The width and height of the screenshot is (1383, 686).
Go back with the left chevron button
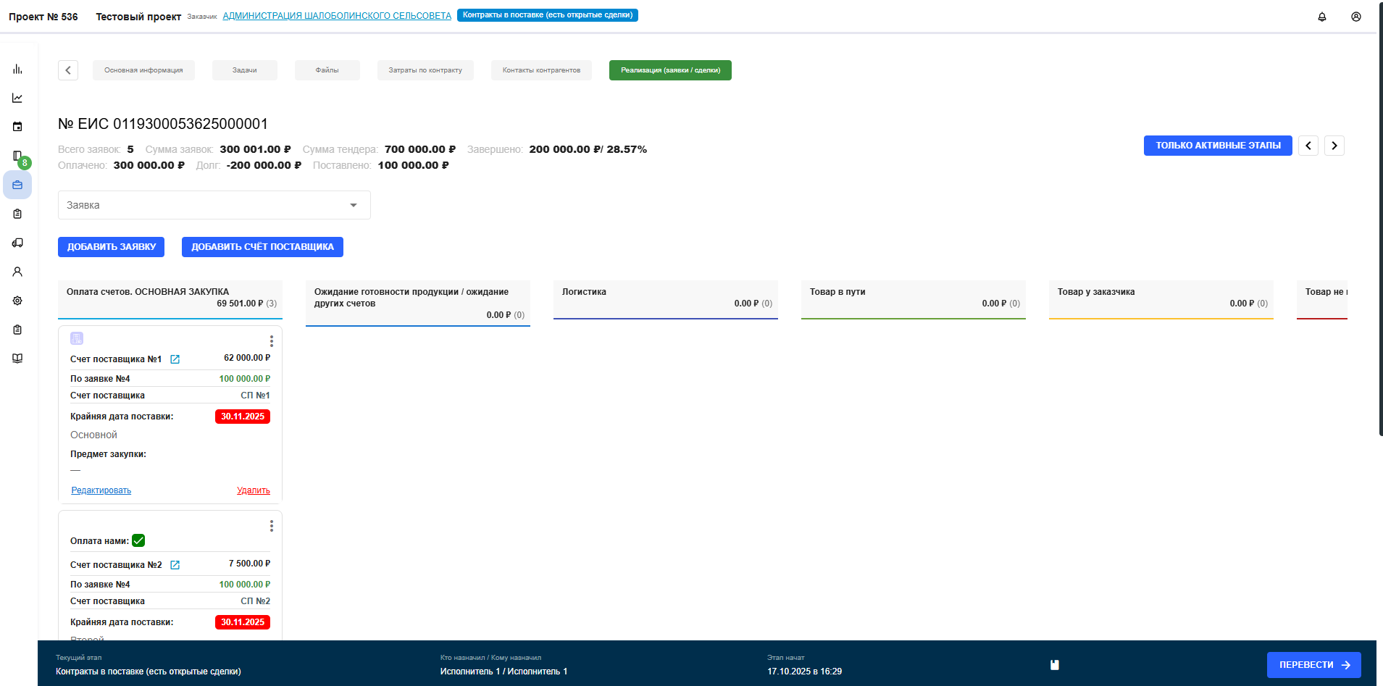(x=68, y=70)
